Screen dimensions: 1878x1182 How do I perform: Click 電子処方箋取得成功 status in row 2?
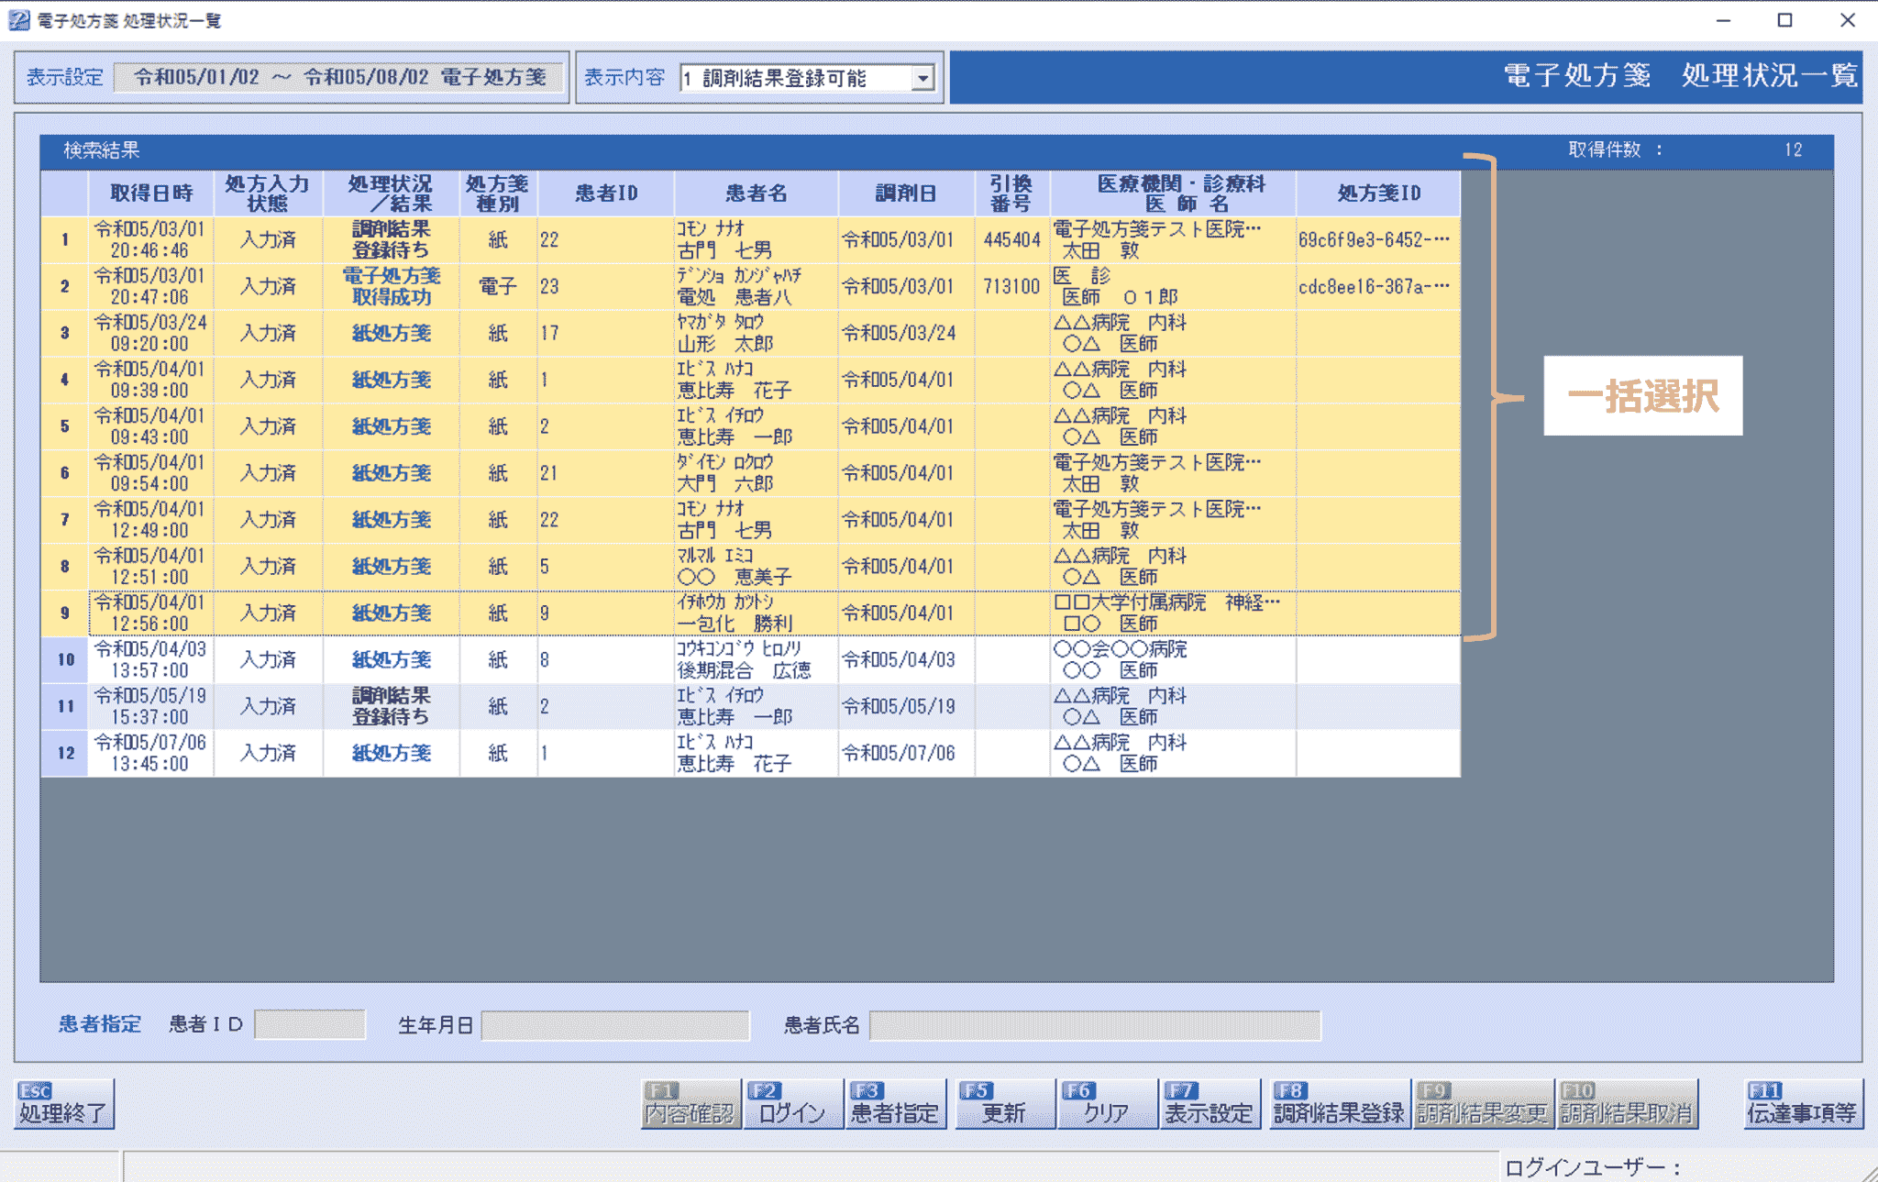(392, 286)
